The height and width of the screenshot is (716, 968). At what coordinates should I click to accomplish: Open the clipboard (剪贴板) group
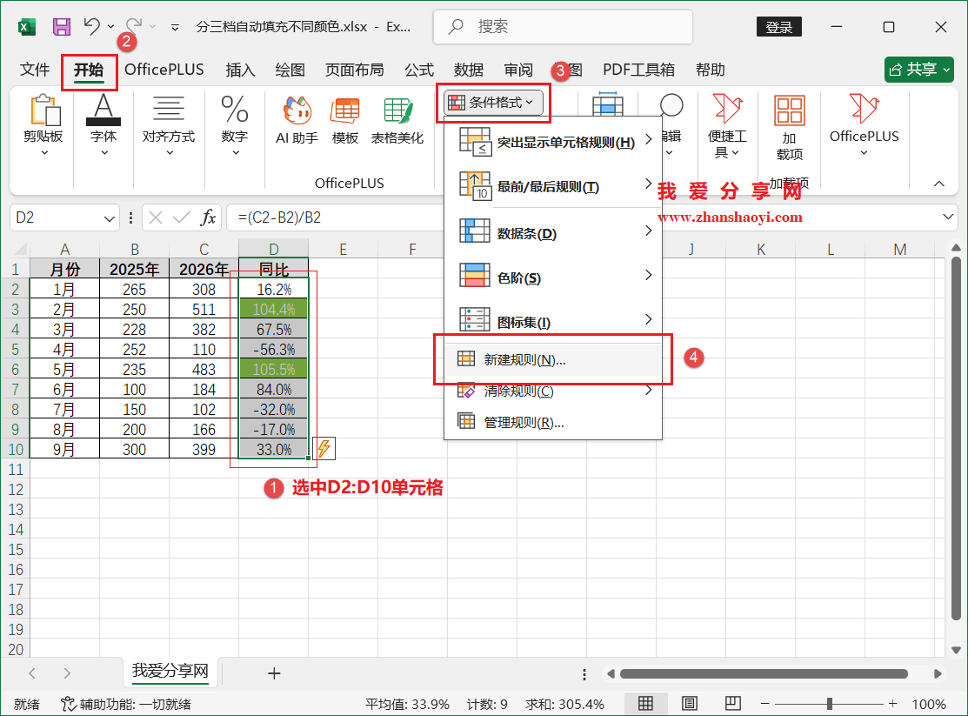click(43, 125)
